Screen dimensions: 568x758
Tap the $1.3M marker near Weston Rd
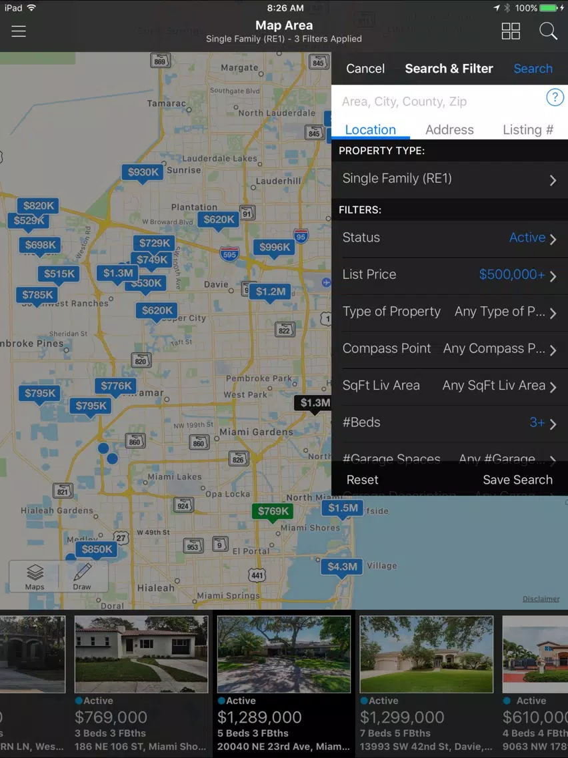pos(117,274)
